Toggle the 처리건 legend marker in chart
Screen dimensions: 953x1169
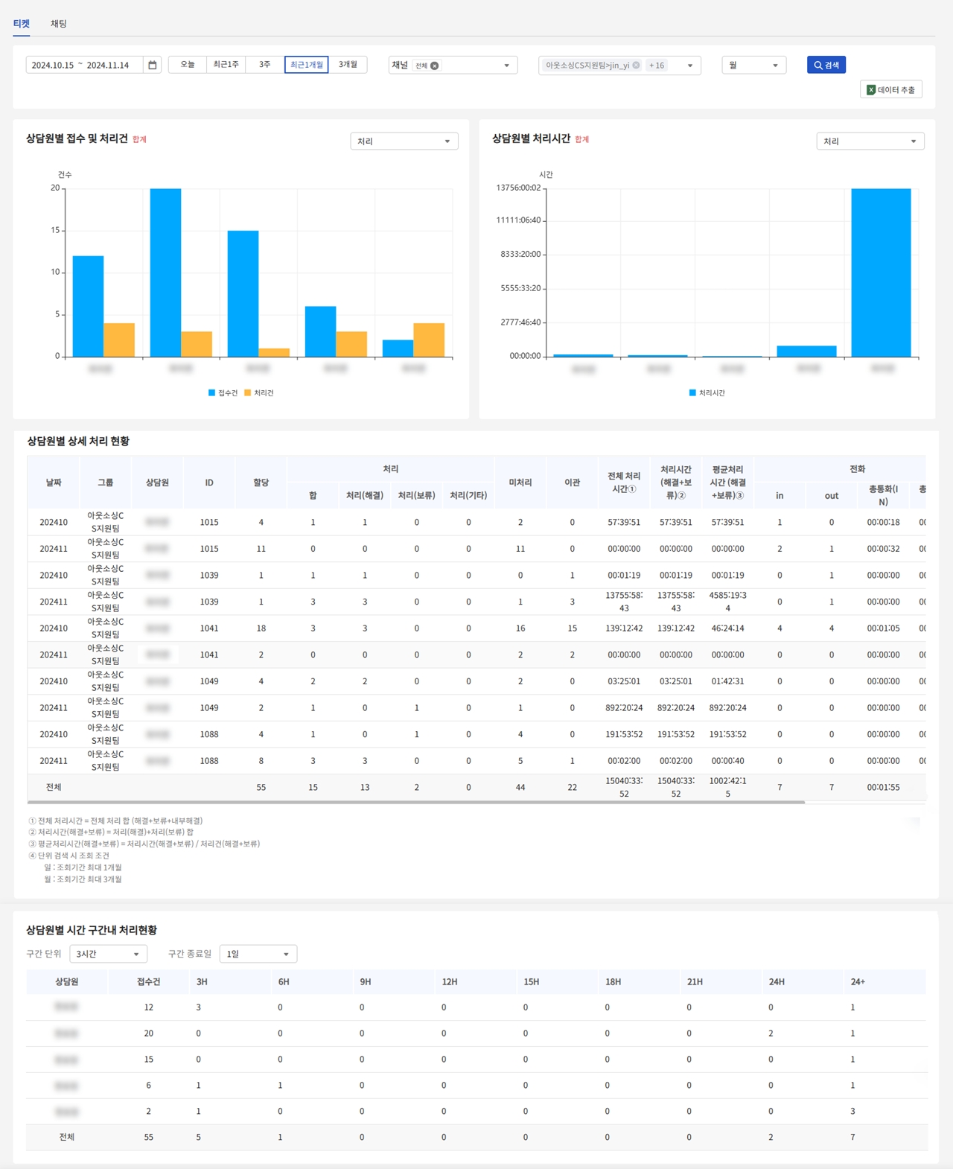click(248, 393)
